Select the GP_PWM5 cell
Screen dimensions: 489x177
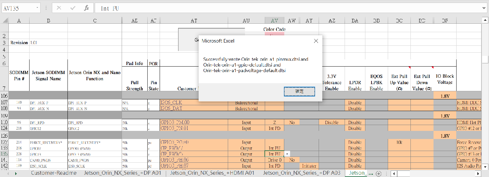pyautogui.click(x=194, y=154)
